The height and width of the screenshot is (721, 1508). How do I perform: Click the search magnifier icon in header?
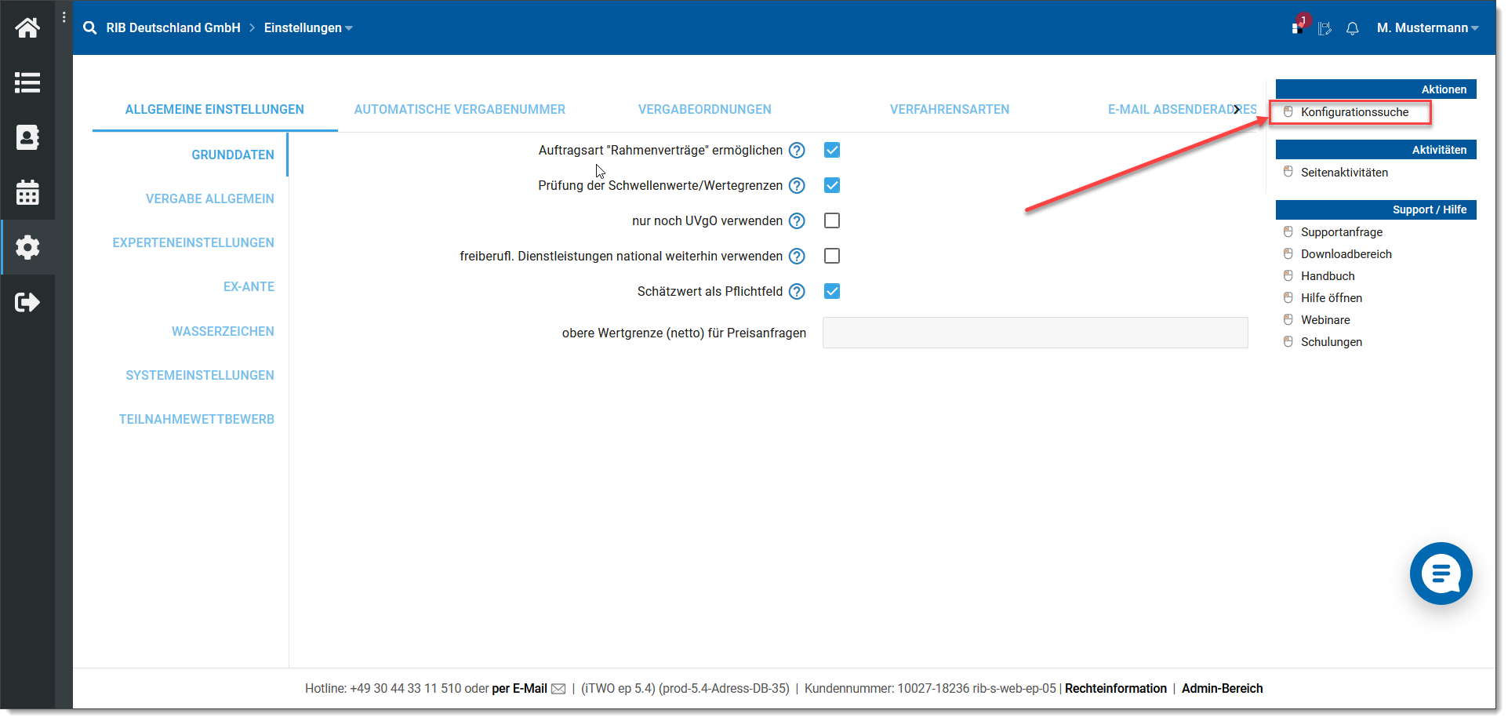coord(90,27)
